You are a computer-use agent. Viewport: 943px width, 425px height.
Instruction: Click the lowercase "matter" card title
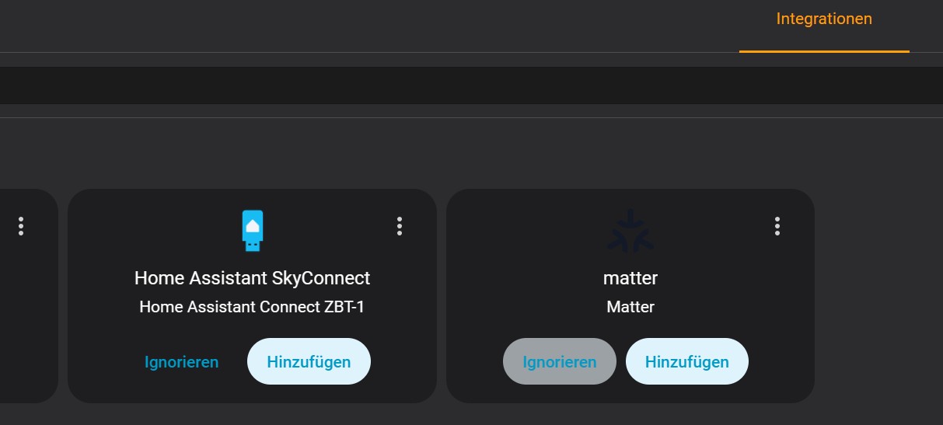point(630,277)
